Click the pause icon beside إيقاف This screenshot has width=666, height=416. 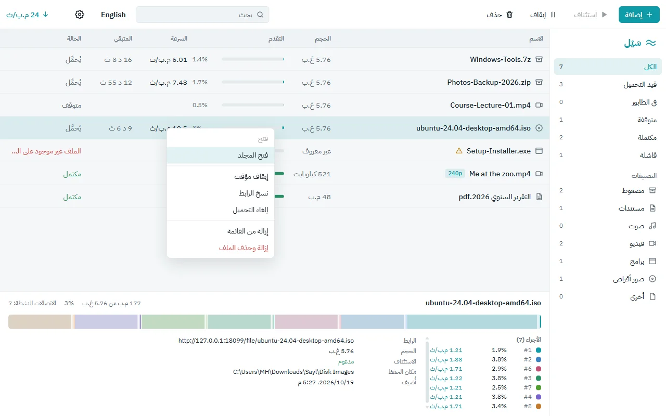553,15
